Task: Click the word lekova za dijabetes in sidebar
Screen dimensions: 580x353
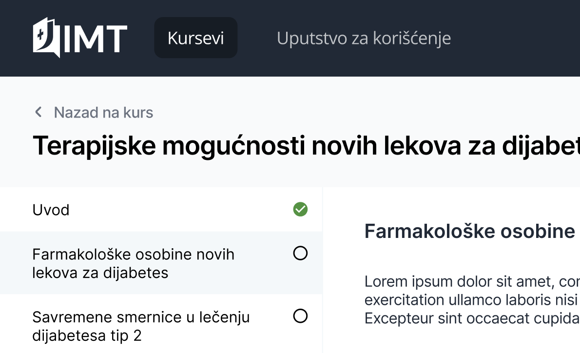Action: [100, 273]
